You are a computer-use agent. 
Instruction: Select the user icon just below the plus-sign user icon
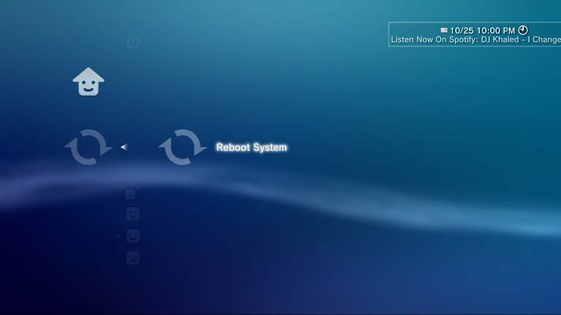(133, 214)
